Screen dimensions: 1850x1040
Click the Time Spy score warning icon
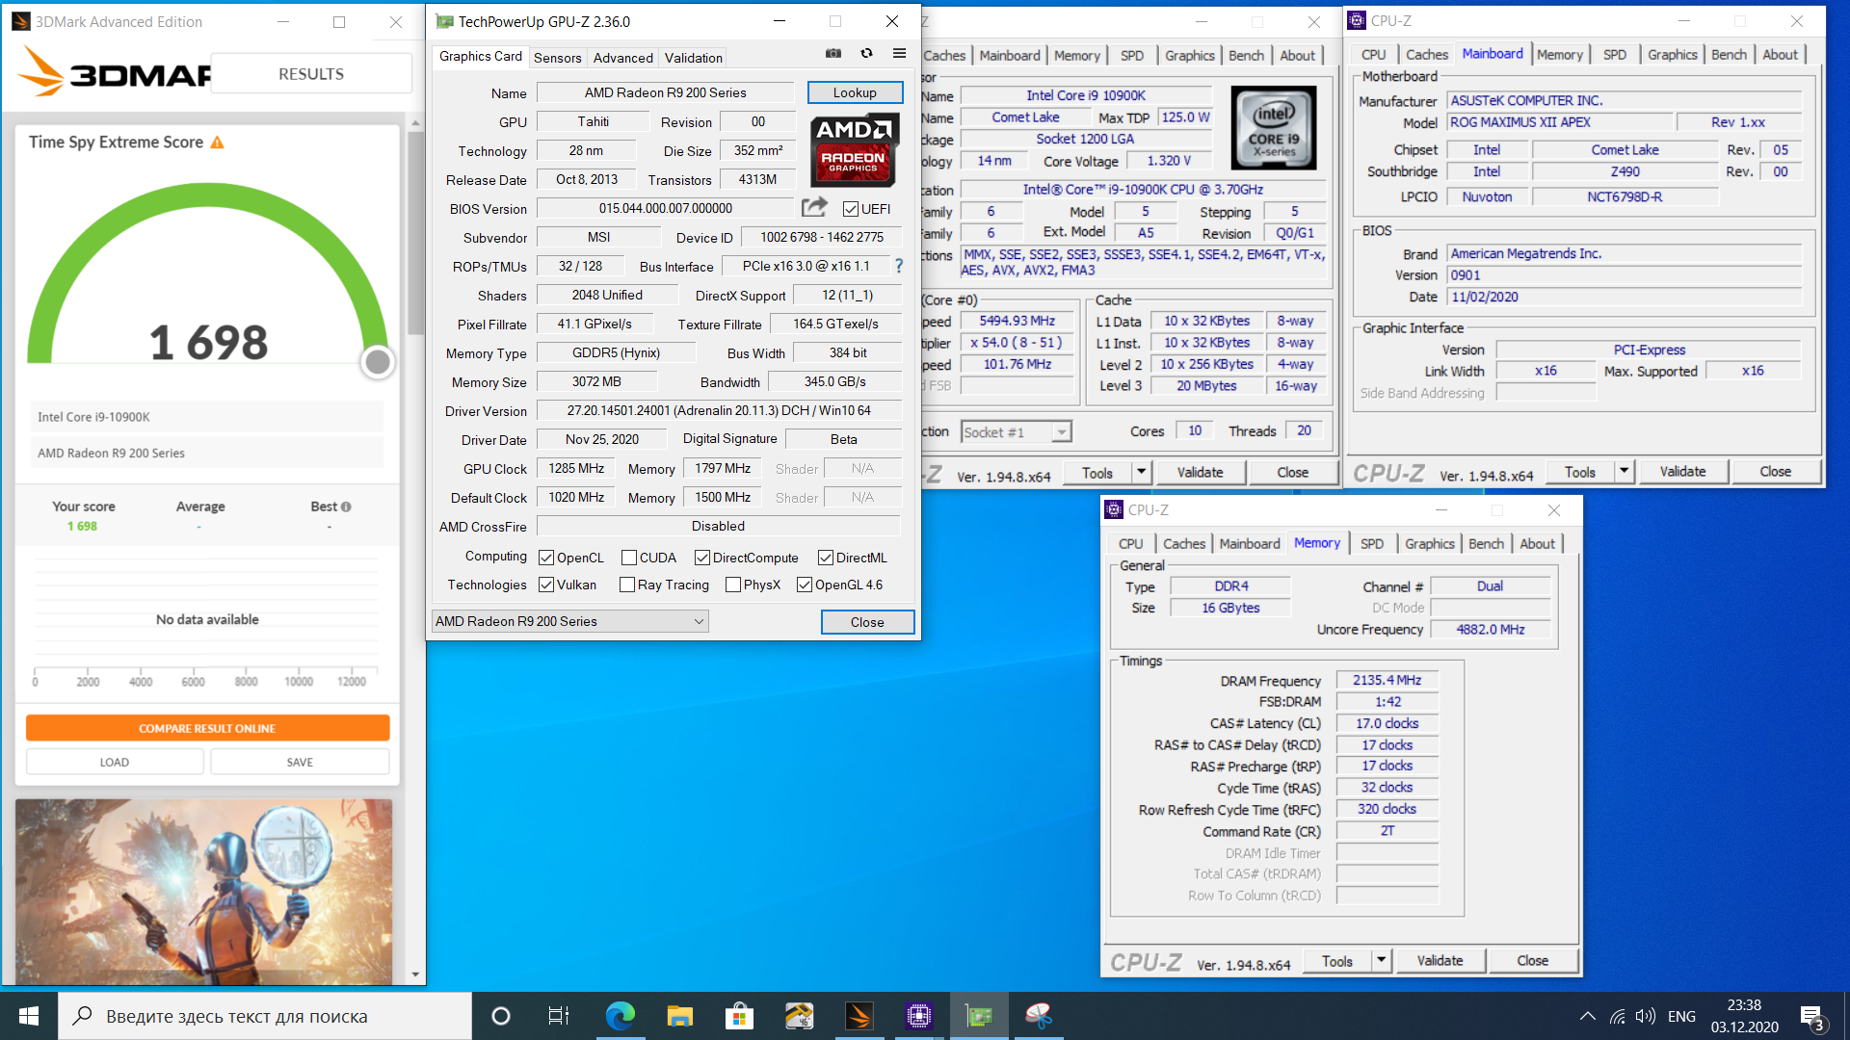pos(218,143)
